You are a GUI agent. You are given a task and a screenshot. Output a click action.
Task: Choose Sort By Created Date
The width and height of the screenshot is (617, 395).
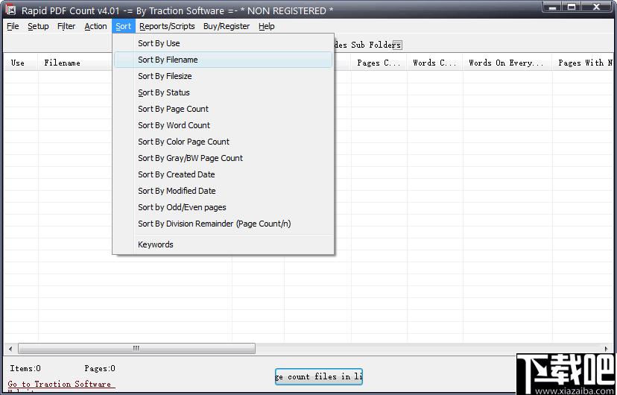click(x=223, y=174)
